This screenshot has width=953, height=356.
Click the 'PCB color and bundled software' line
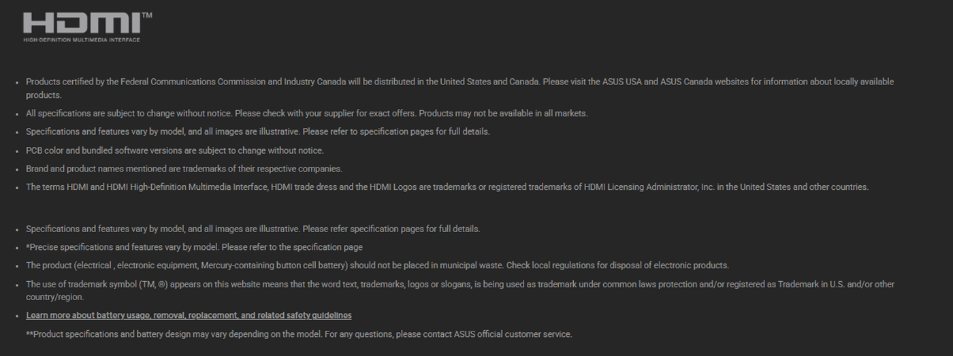[175, 150]
